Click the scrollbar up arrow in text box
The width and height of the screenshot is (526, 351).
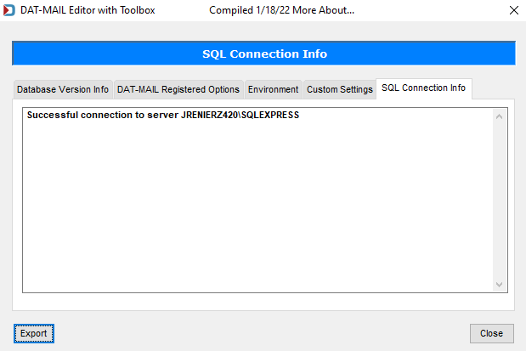coord(499,116)
